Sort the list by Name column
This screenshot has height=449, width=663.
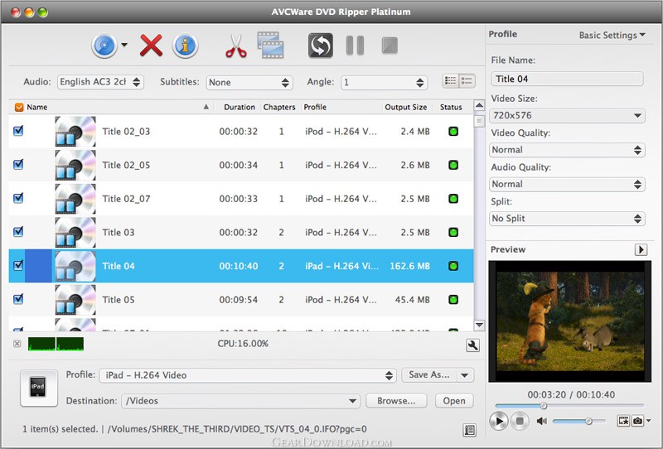click(x=113, y=108)
